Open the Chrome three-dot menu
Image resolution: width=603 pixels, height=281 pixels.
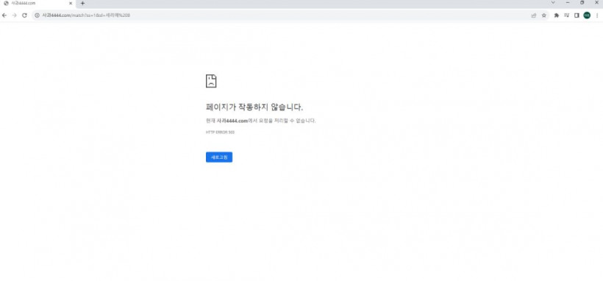pyautogui.click(x=597, y=15)
